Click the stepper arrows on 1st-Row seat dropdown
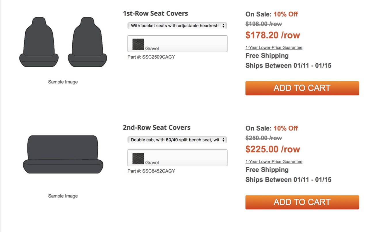 [x=223, y=26]
